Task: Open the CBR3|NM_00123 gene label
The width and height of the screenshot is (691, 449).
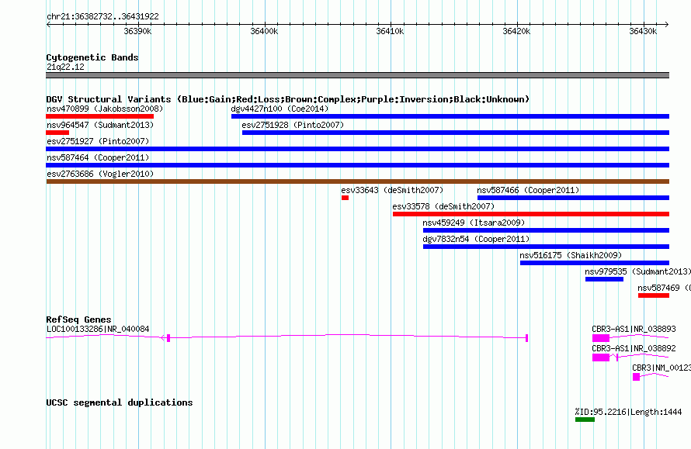Action: 661,368
